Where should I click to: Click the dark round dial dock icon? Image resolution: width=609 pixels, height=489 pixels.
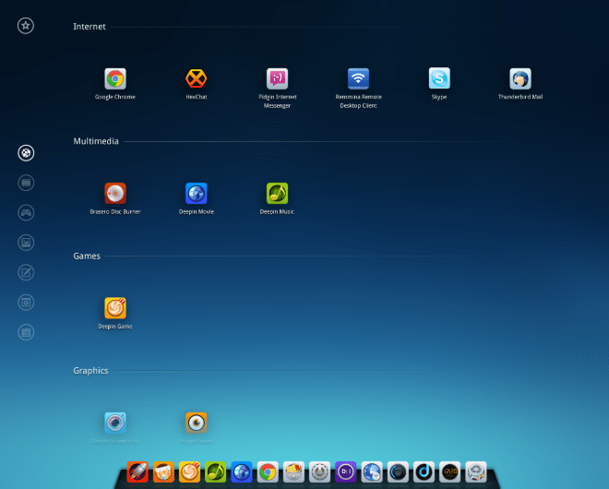pos(398,471)
